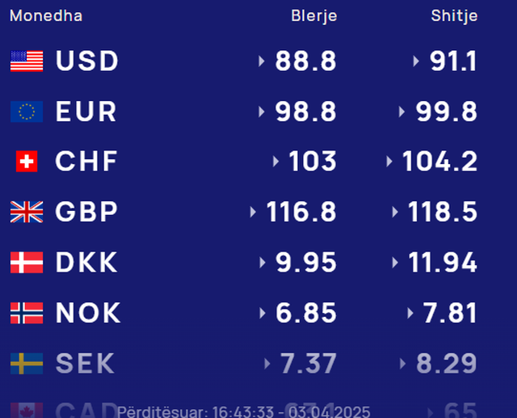Click the arrow beside GBP buy rate 116.8

coord(253,212)
